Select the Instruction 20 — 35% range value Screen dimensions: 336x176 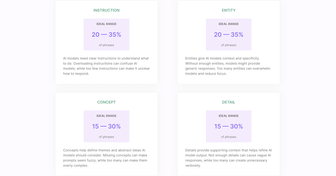click(106, 35)
